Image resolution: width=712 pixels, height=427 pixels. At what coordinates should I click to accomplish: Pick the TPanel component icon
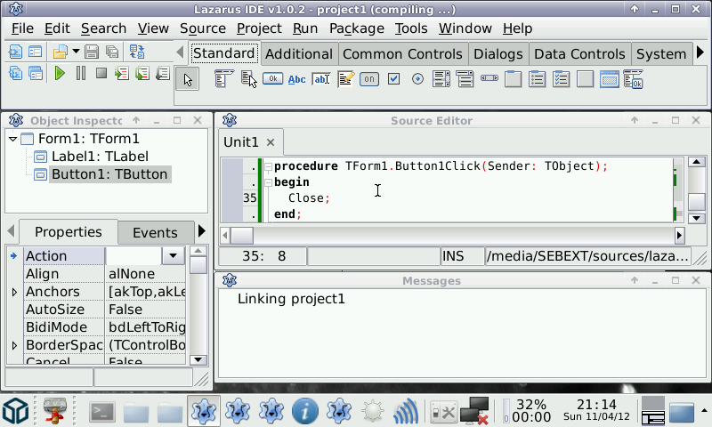pyautogui.click(x=586, y=79)
